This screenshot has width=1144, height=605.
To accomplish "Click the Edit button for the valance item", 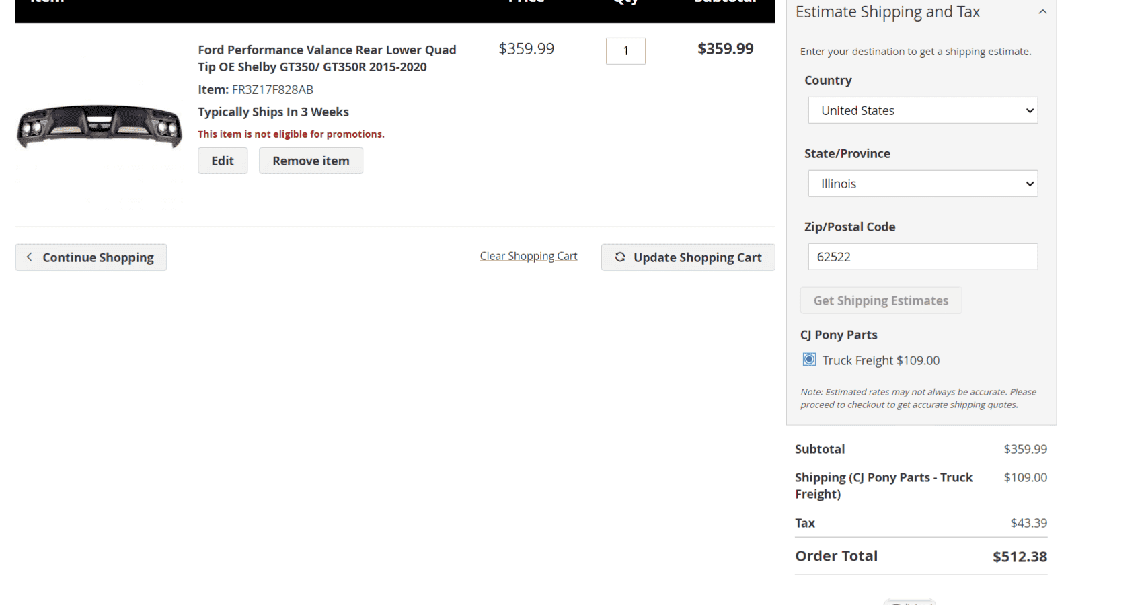I will 223,161.
